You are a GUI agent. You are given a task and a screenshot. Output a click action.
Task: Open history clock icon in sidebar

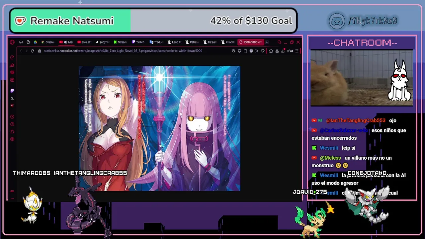point(12,124)
